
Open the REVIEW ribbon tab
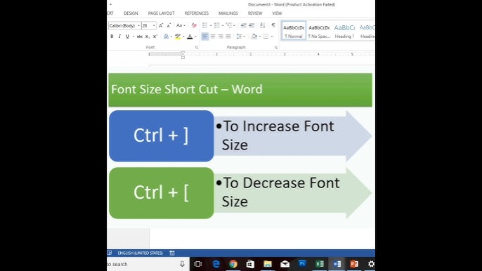(x=255, y=13)
